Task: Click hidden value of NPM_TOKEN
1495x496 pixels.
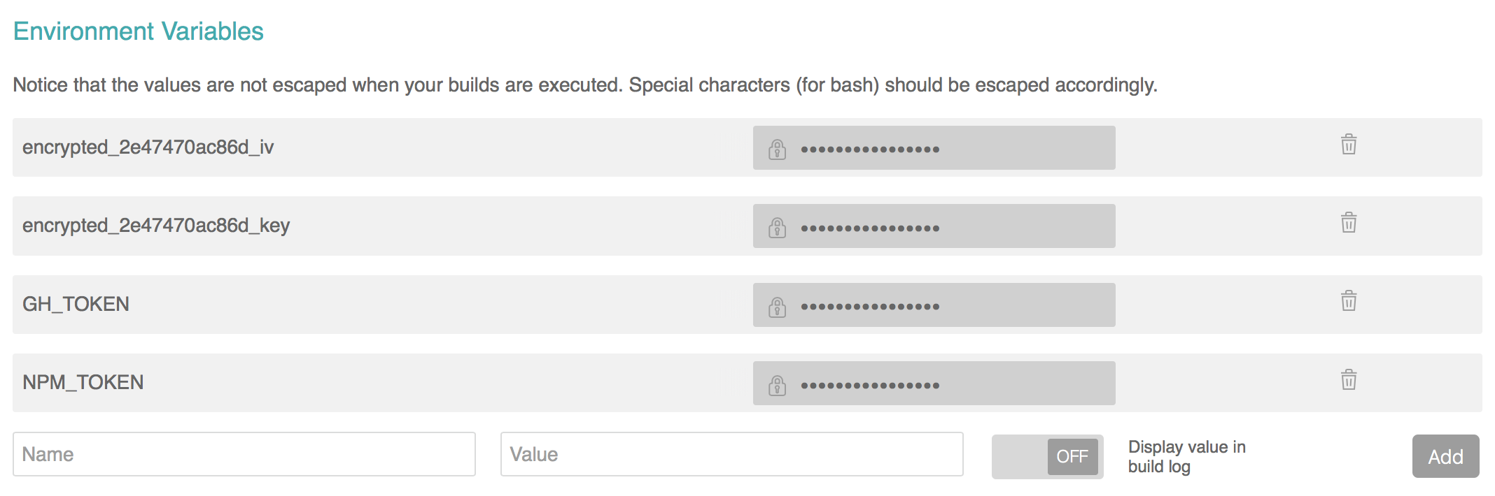Action: click(x=870, y=386)
